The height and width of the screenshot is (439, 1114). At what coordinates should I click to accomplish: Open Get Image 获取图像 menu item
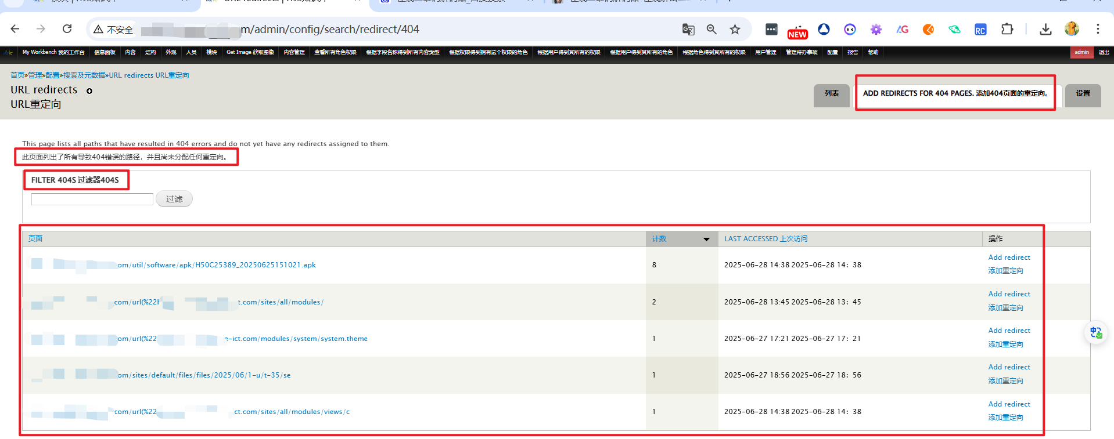250,52
